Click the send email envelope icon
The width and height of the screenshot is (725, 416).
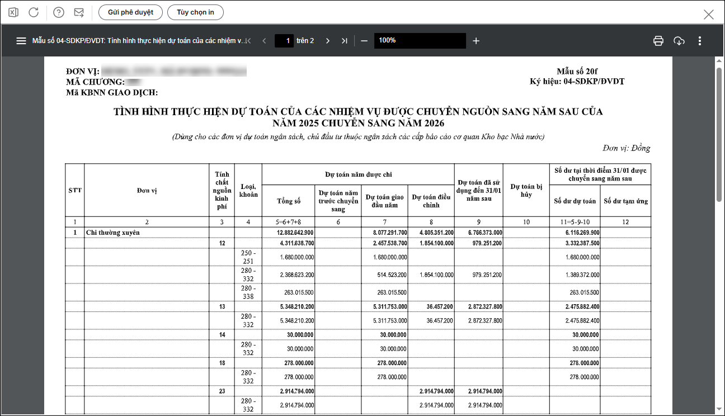pos(79,12)
